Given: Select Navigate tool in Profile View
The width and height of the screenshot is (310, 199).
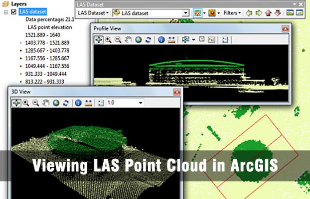Looking at the screenshot, I should (x=99, y=40).
